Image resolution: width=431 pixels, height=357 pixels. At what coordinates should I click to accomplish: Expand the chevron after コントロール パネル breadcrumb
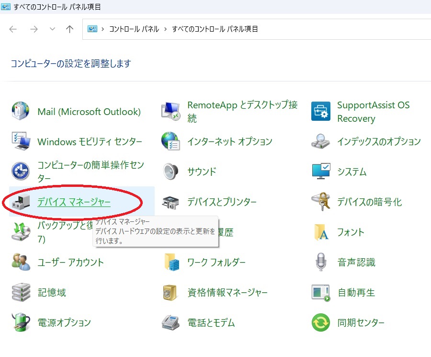click(166, 29)
